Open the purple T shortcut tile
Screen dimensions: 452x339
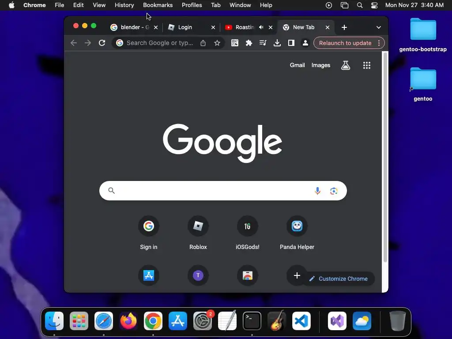pos(198,275)
